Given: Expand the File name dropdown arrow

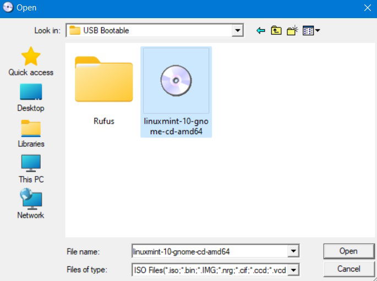Looking at the screenshot, I should [x=293, y=251].
